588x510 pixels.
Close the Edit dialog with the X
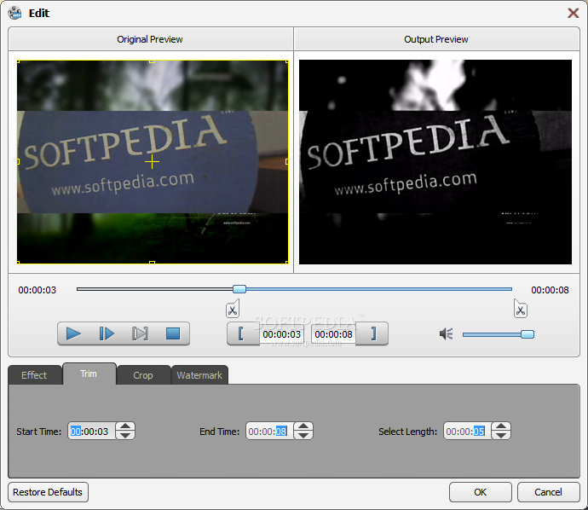pyautogui.click(x=574, y=13)
